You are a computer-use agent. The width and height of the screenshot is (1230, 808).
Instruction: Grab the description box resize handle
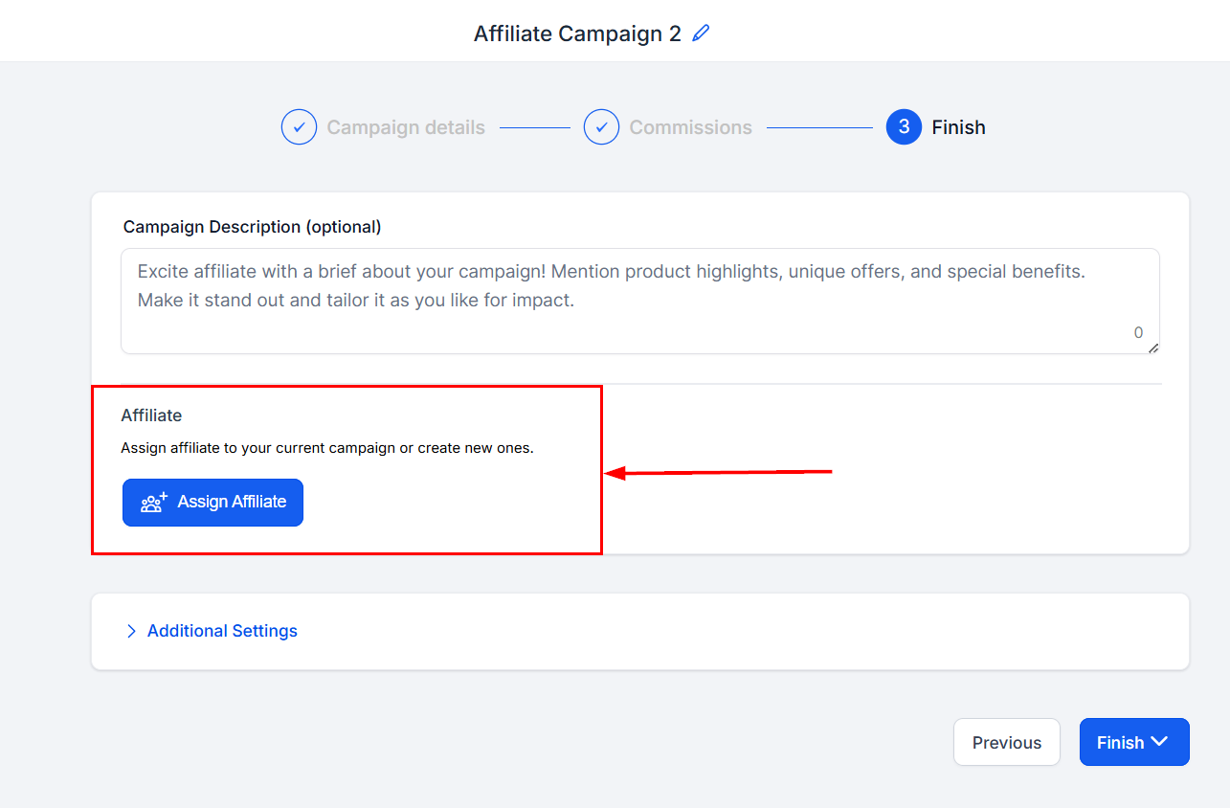(1153, 348)
